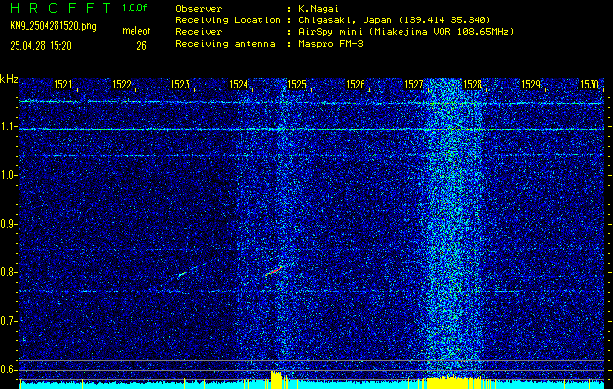The width and height of the screenshot is (613, 389).
Task: Click receiver AirSpy mini text
Action: click(405, 31)
